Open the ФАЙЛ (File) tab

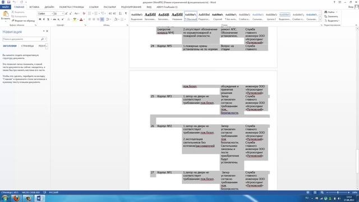tap(6, 7)
